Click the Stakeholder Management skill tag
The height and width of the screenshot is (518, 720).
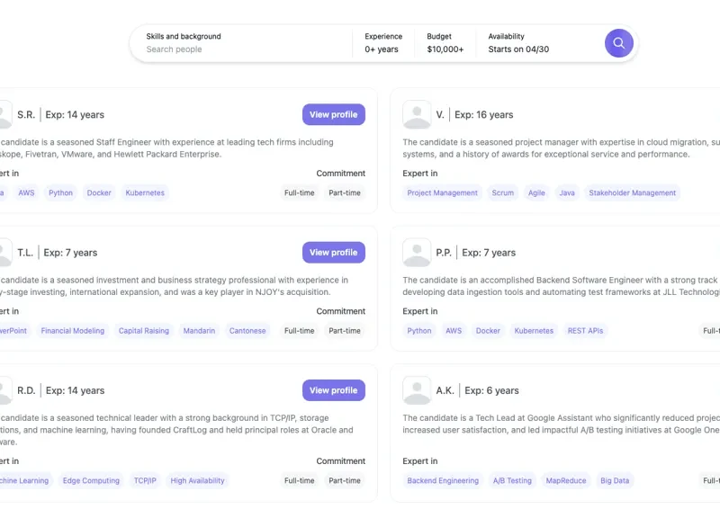coord(632,193)
